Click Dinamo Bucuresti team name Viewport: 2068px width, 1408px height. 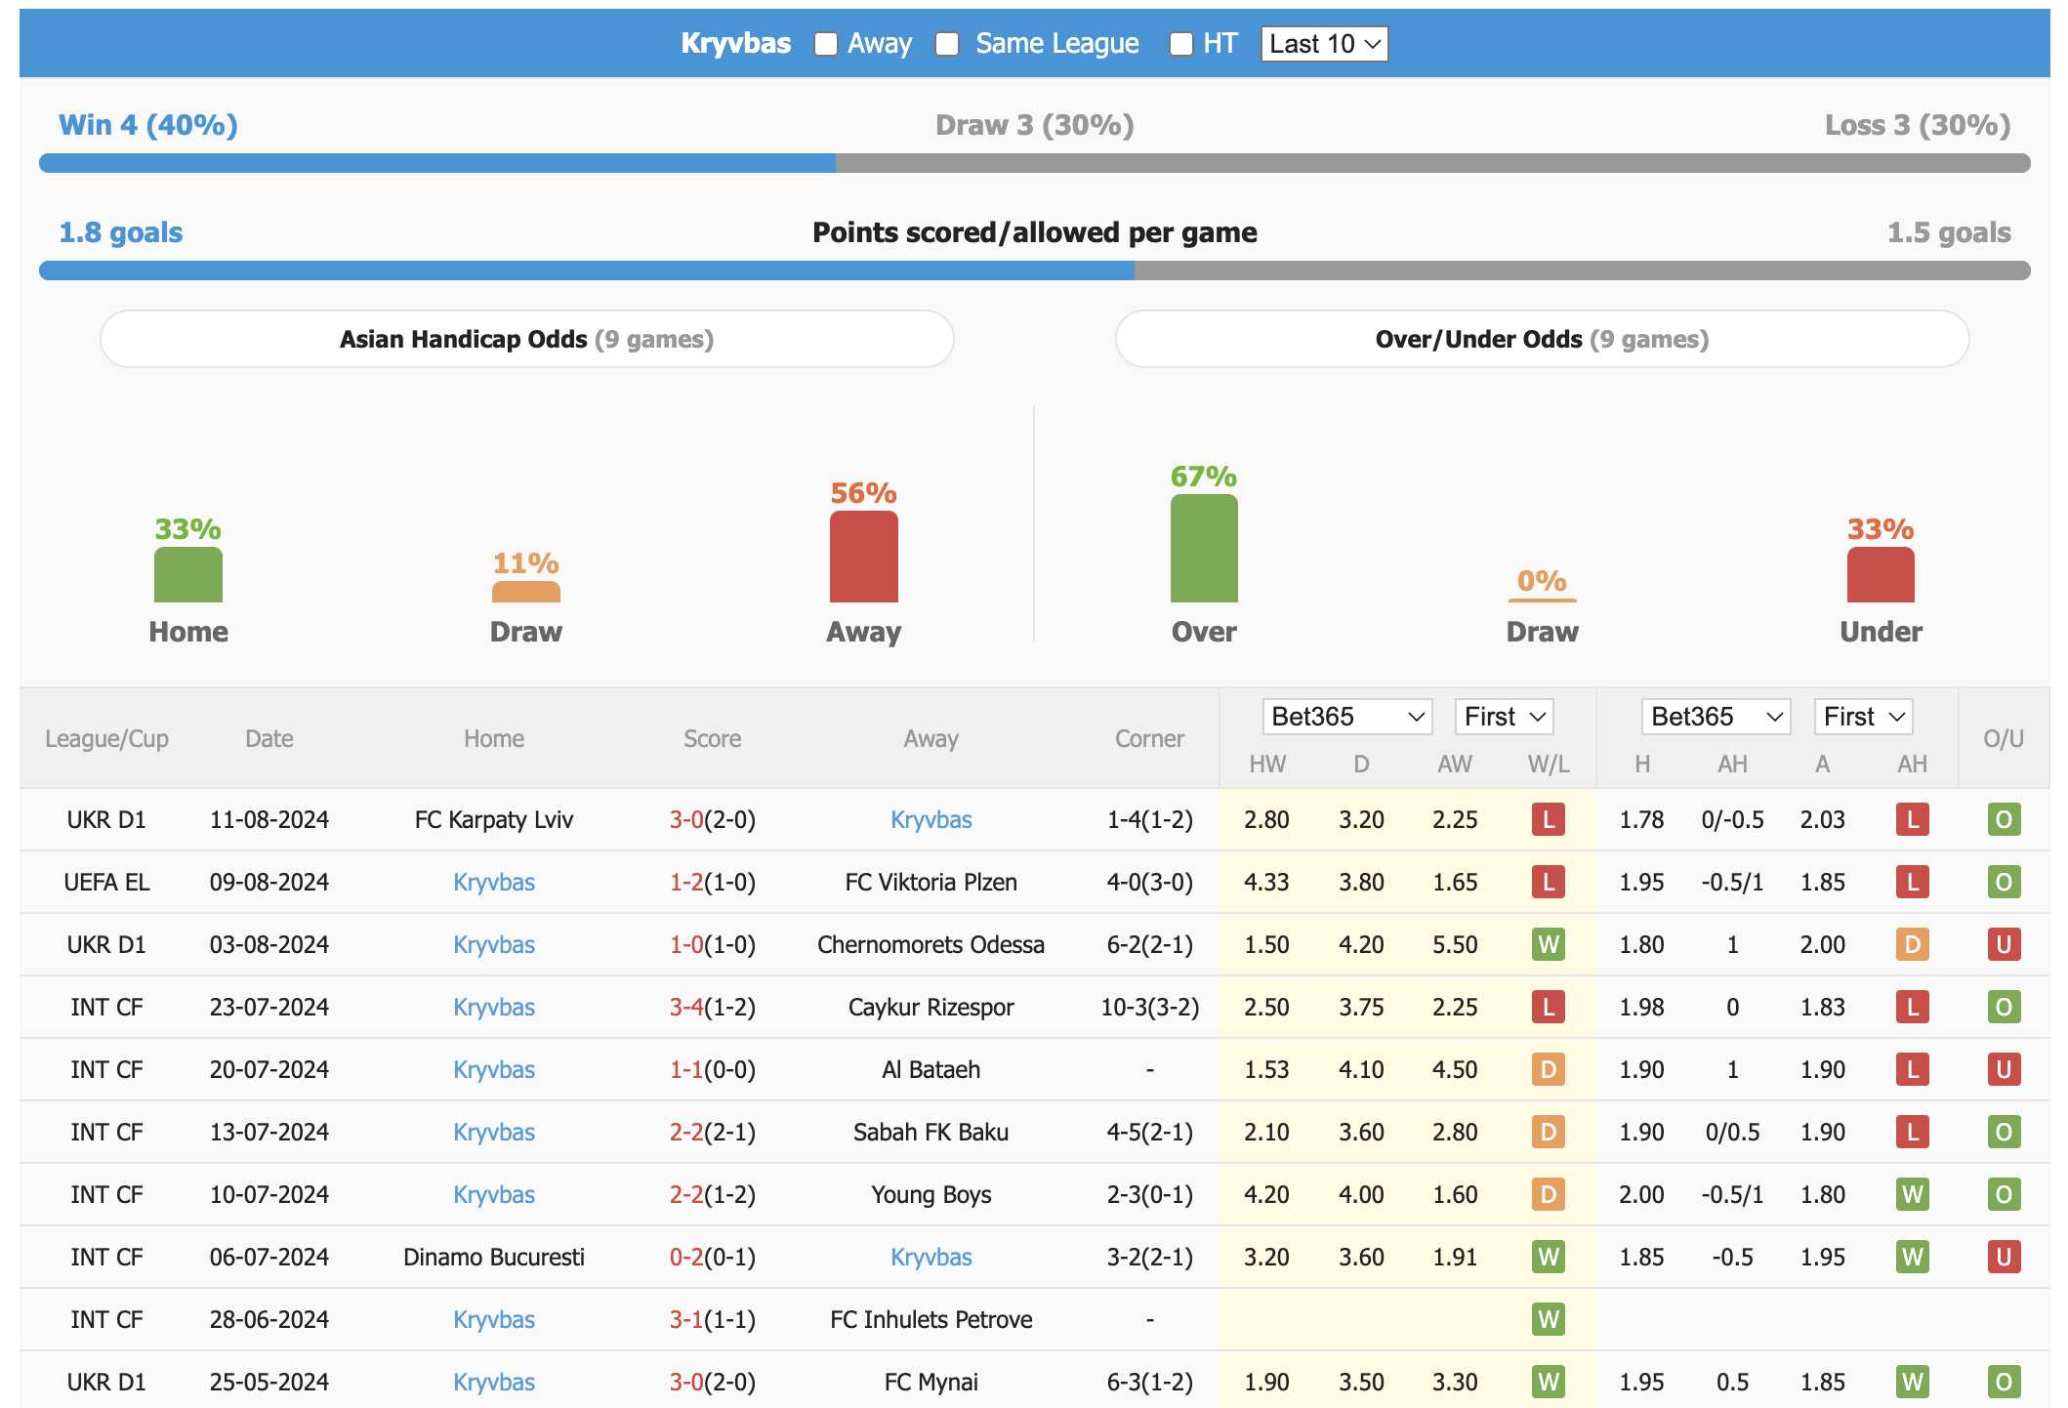coord(494,1257)
